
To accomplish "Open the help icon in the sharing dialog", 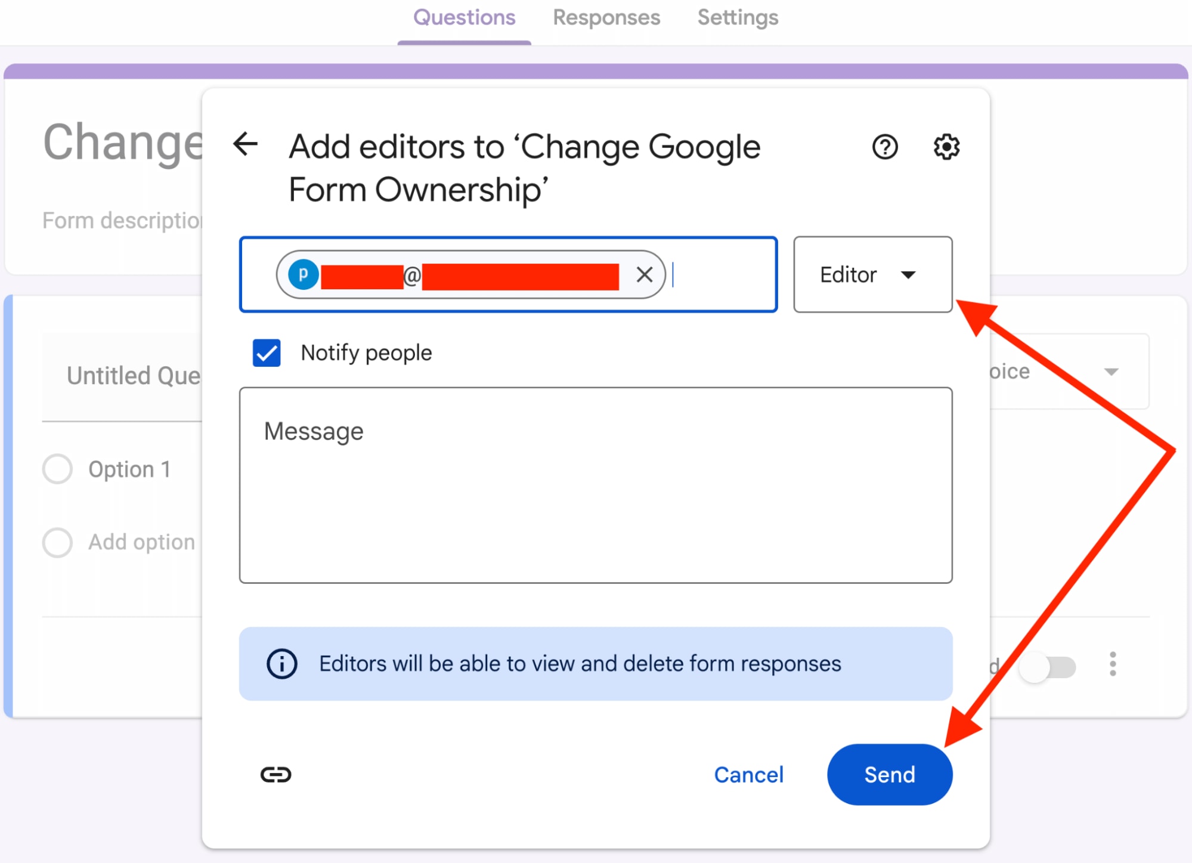I will (885, 146).
